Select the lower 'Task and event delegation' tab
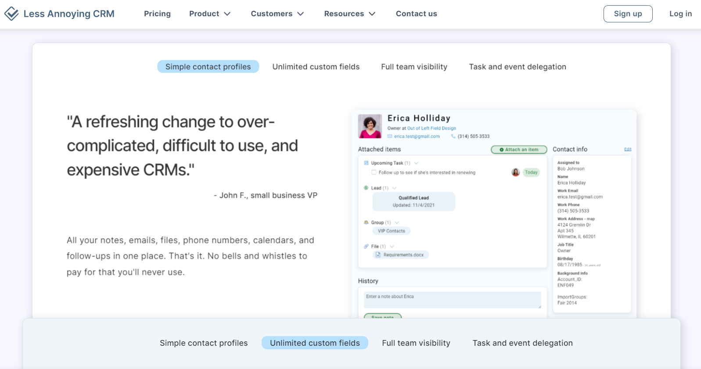The height and width of the screenshot is (369, 701). coord(523,343)
